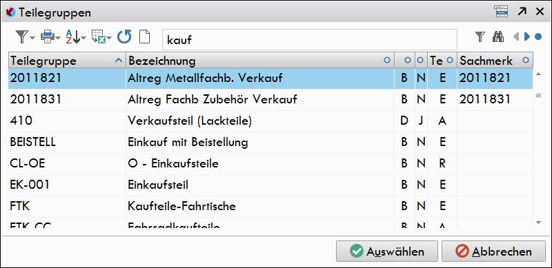Toggle circle marker in Sachmerk column header
Viewport: 552px width, 268px height.
pos(526,60)
